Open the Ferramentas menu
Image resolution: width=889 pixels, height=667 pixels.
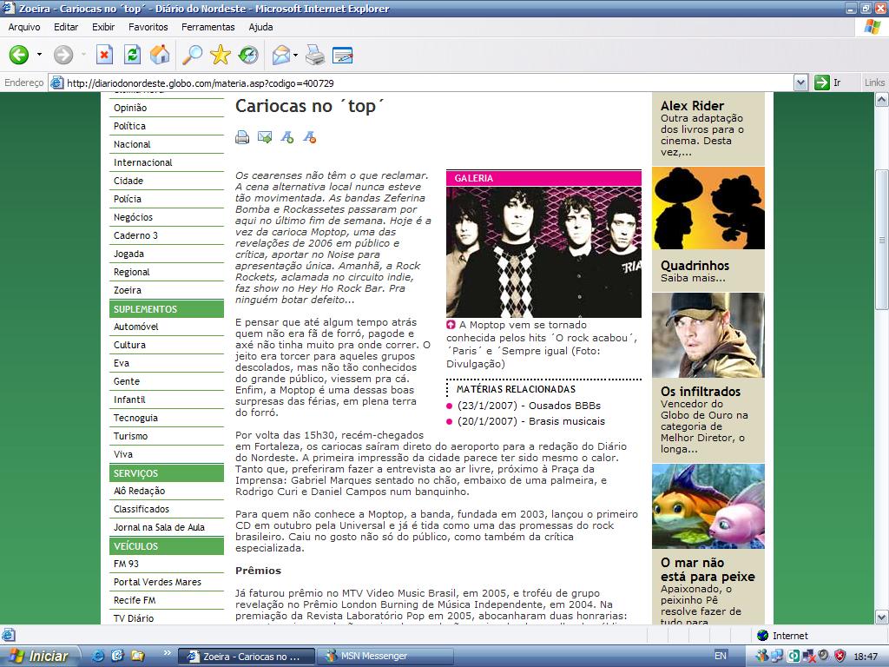pos(208,27)
